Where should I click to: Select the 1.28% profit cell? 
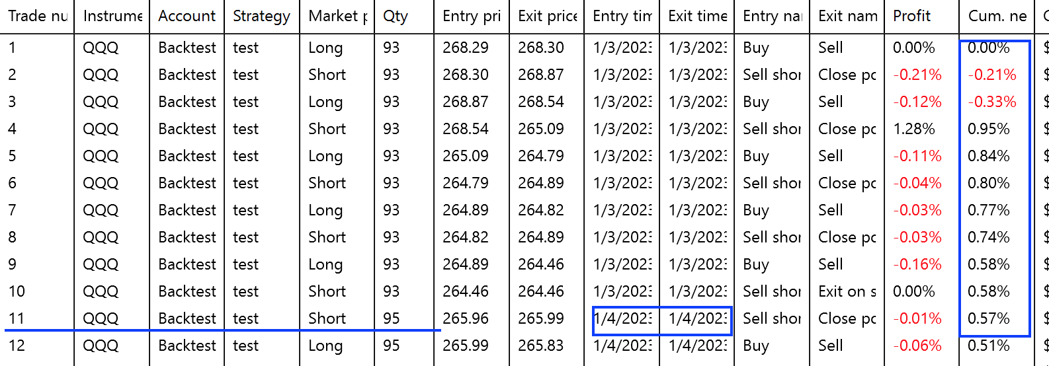tap(914, 129)
